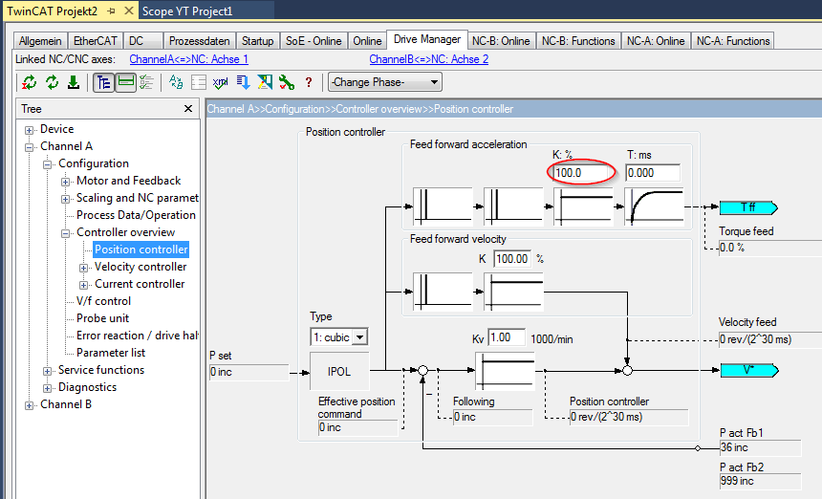Collapse the Configuration node
Viewport: 822px width, 499px height.
47,164
